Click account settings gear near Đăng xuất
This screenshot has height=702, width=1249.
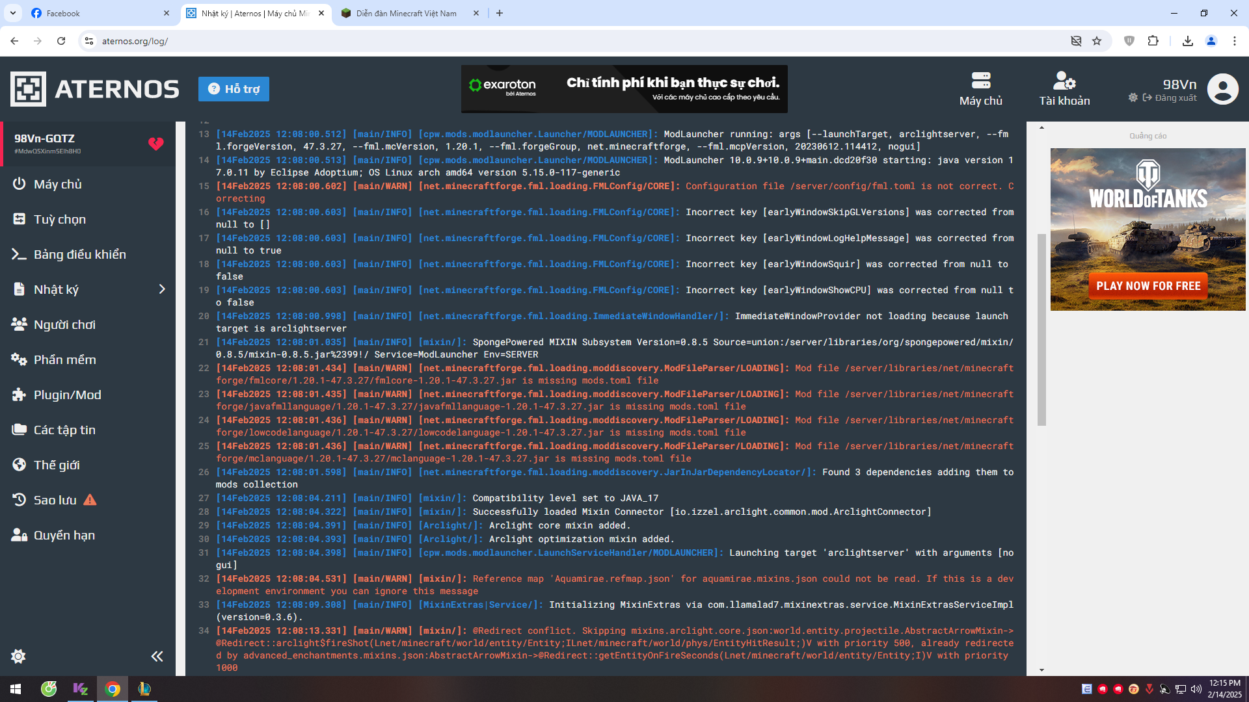click(1133, 97)
